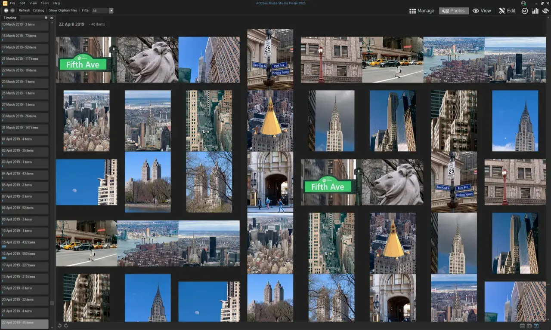Viewport: 551px width, 330px height.
Task: Open the user account icon
Action: [x=523, y=3]
